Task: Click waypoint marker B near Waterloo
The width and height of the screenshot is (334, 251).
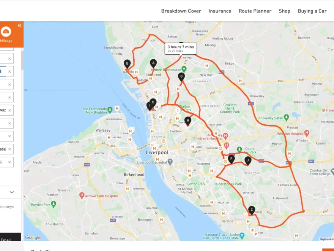Action: point(127,63)
